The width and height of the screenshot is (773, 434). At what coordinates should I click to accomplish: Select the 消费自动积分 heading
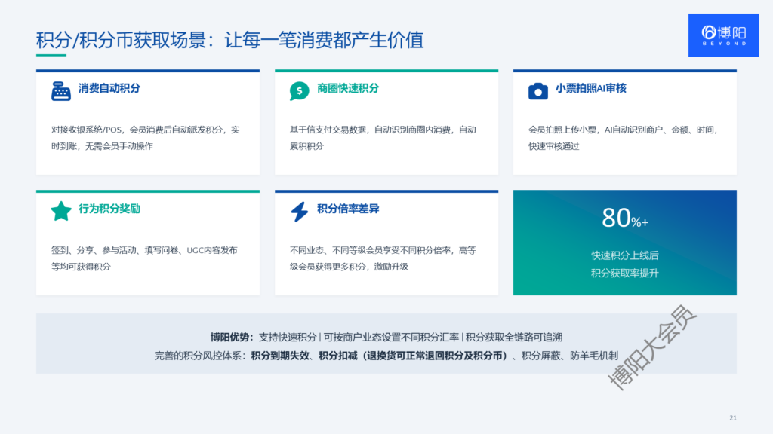click(109, 89)
